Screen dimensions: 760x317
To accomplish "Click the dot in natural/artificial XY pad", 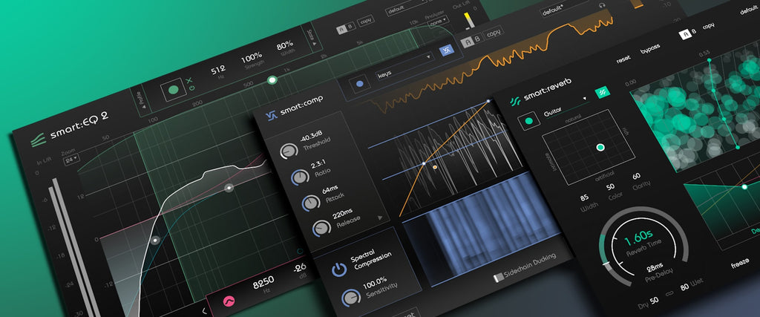I will point(600,147).
